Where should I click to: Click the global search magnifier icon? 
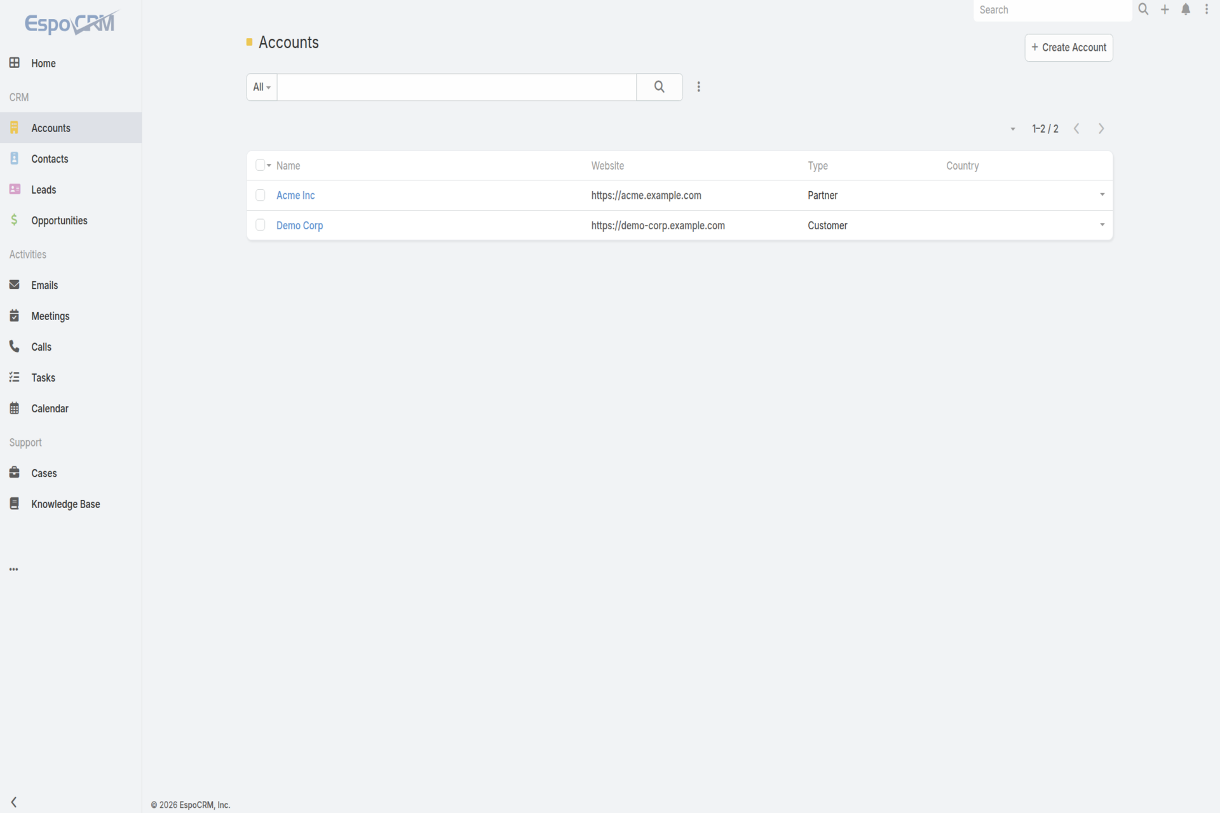[1143, 10]
